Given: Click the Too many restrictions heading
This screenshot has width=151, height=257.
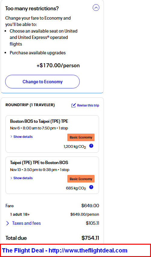Looking at the screenshot, I should click(x=32, y=8).
